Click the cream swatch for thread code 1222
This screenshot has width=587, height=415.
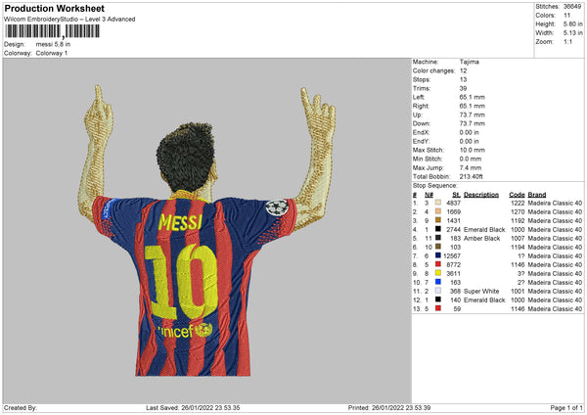point(438,203)
